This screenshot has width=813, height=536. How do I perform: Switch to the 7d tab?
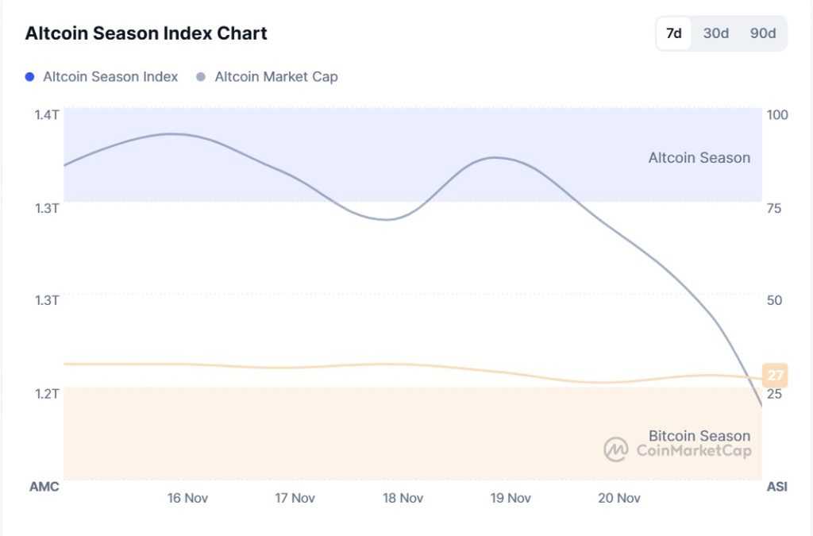pos(672,33)
